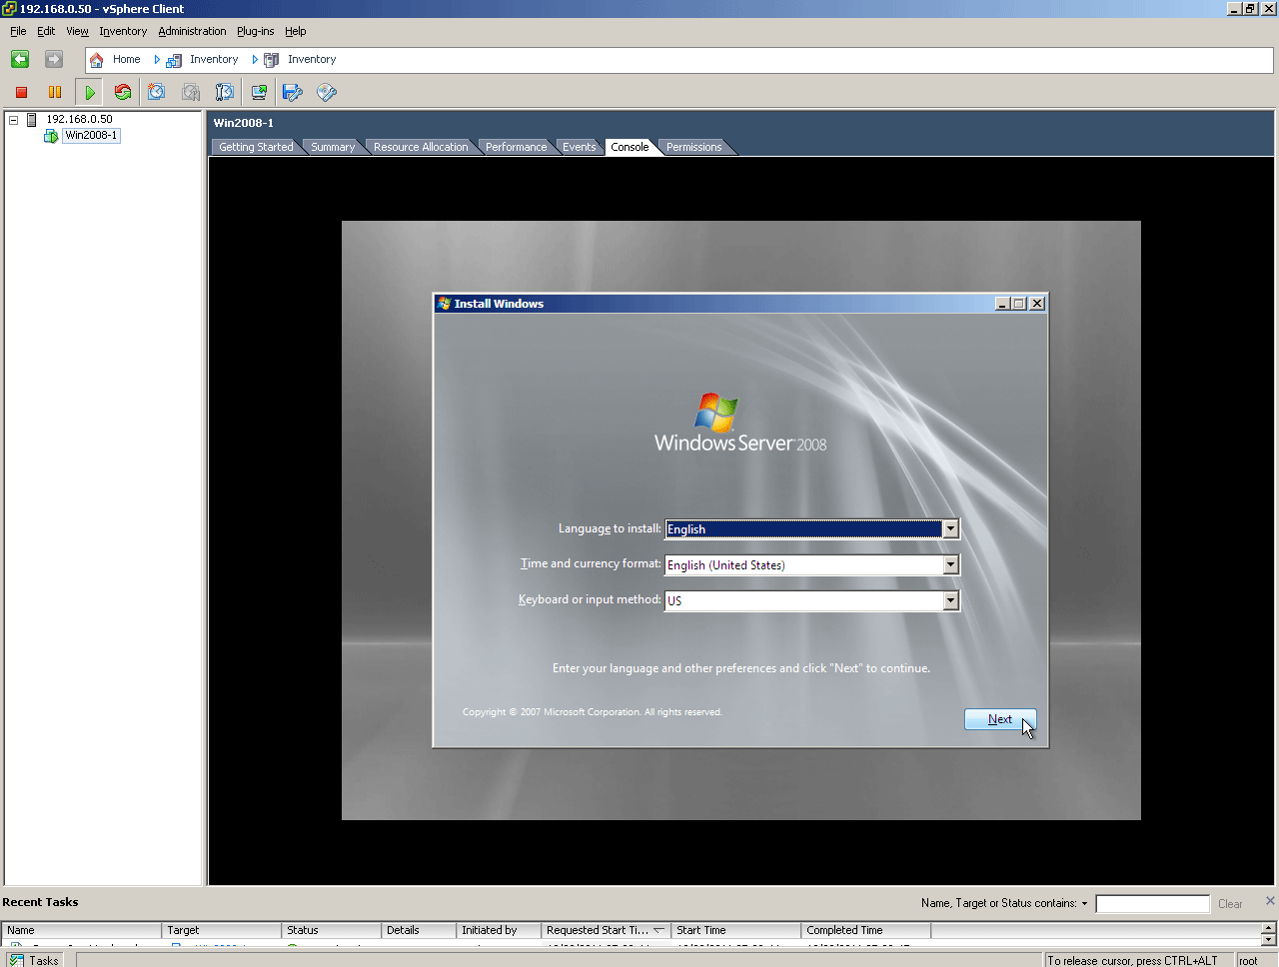Image resolution: width=1279 pixels, height=967 pixels.
Task: Click the first Inventory breadcrumb icon
Action: [174, 60]
